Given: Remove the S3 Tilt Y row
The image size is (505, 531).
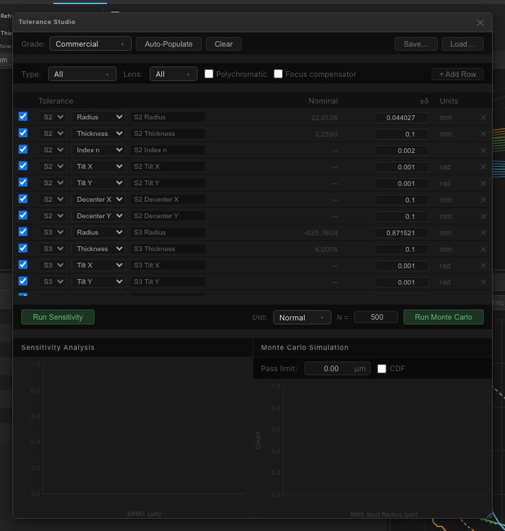Looking at the screenshot, I should point(483,282).
